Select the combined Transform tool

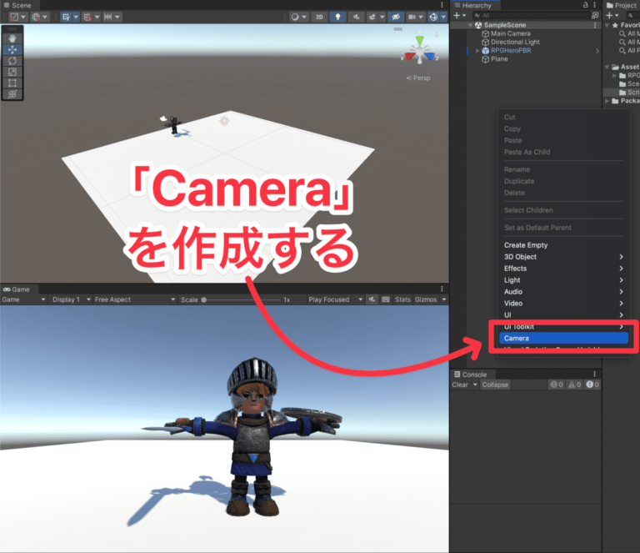(12, 94)
